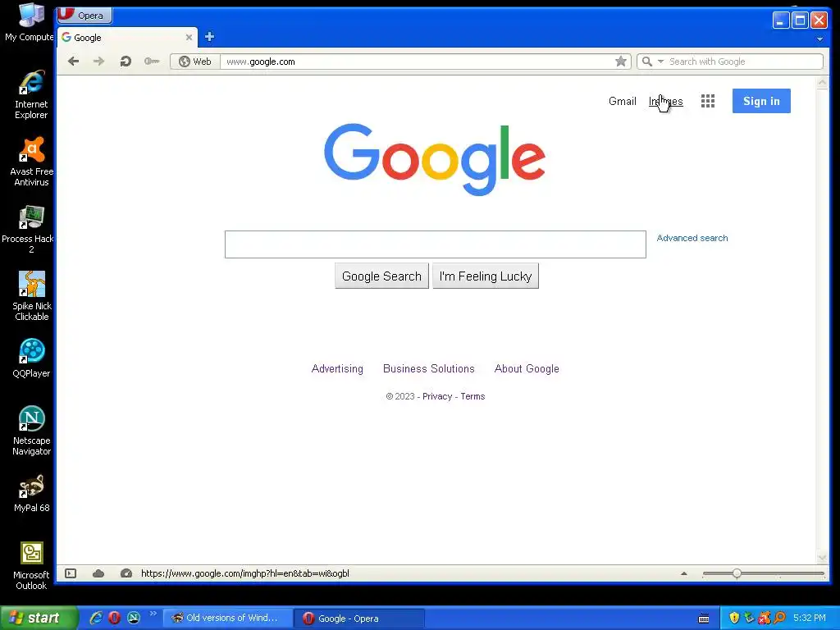Minimize the Opera window

(781, 21)
